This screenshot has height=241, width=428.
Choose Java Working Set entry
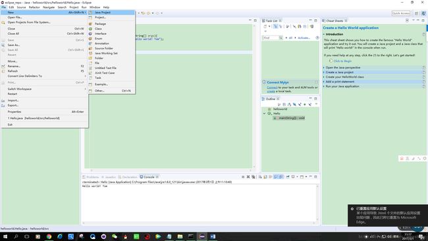(111, 53)
